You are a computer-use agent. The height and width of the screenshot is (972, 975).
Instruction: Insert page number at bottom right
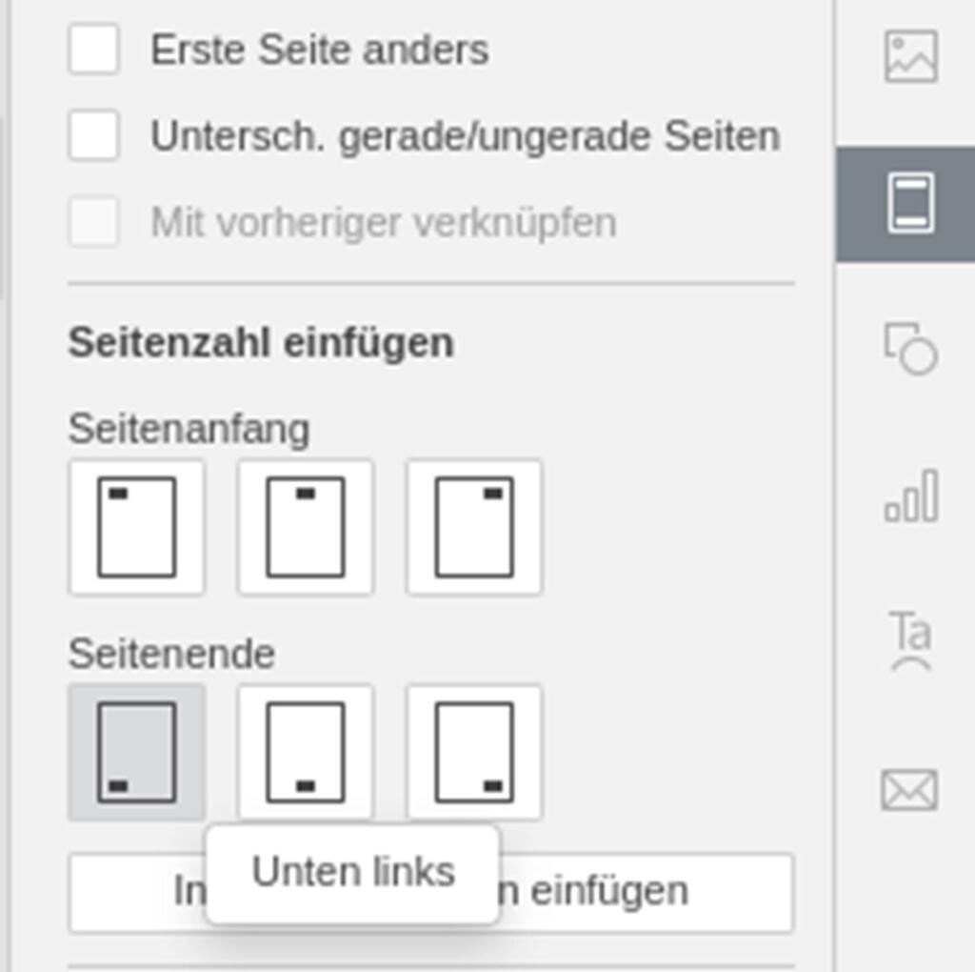(474, 752)
